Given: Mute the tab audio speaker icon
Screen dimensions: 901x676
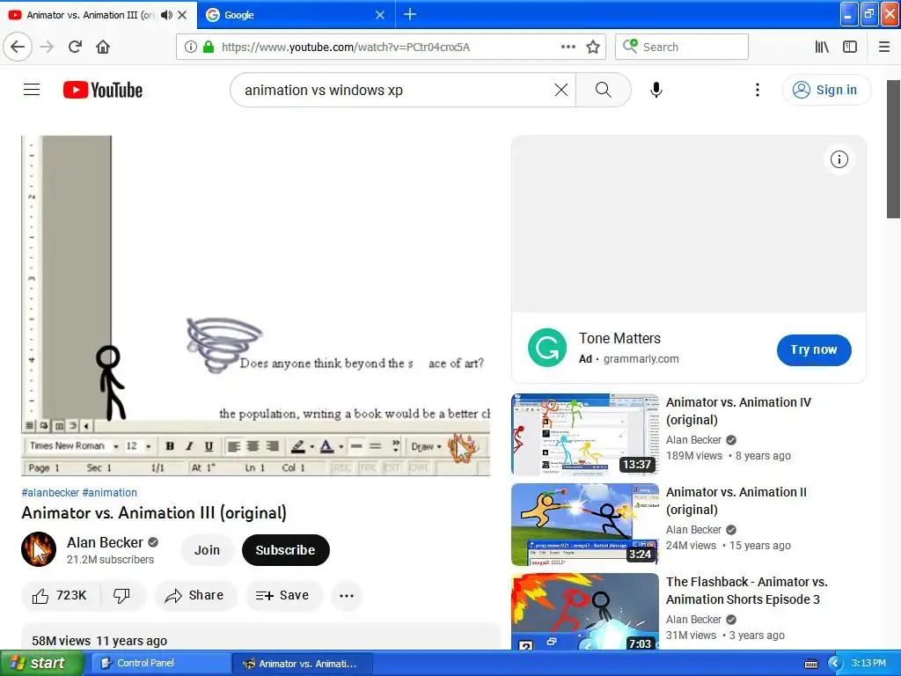Looking at the screenshot, I should tap(166, 15).
